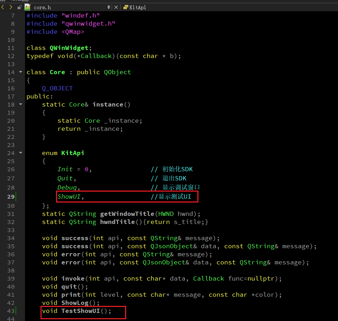The height and width of the screenshot is (321, 338).
Task: Click error function on line 36
Action: 71,255
